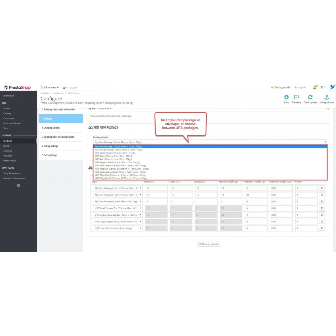Open the All shops dropdown
Image resolution: width=336 pixels, height=336 pixels.
tap(300, 87)
